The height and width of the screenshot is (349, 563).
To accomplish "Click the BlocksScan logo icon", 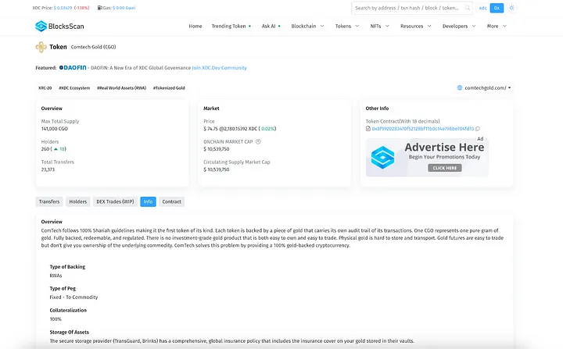I will (x=41, y=26).
